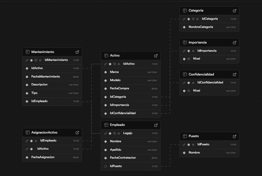Select the IdConfidencialidad column in Activo
262x176 pixels.
[123, 113]
